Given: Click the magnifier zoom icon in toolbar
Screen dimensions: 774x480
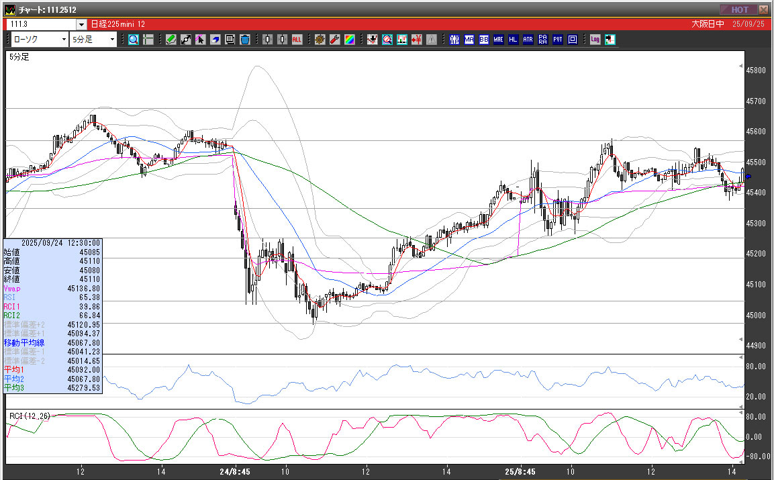Looking at the screenshot, I should pos(133,40).
